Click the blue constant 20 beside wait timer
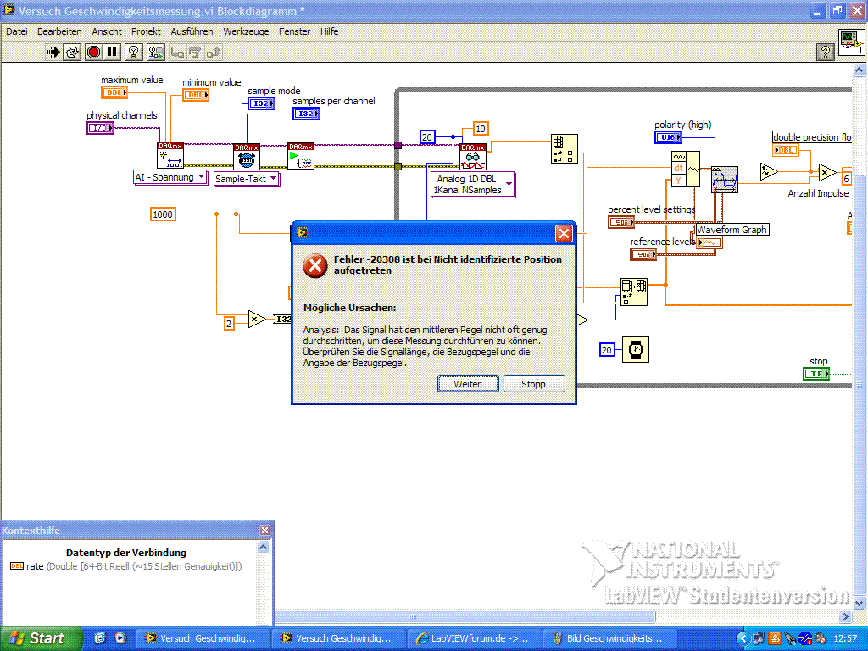This screenshot has height=651, width=868. (x=607, y=350)
